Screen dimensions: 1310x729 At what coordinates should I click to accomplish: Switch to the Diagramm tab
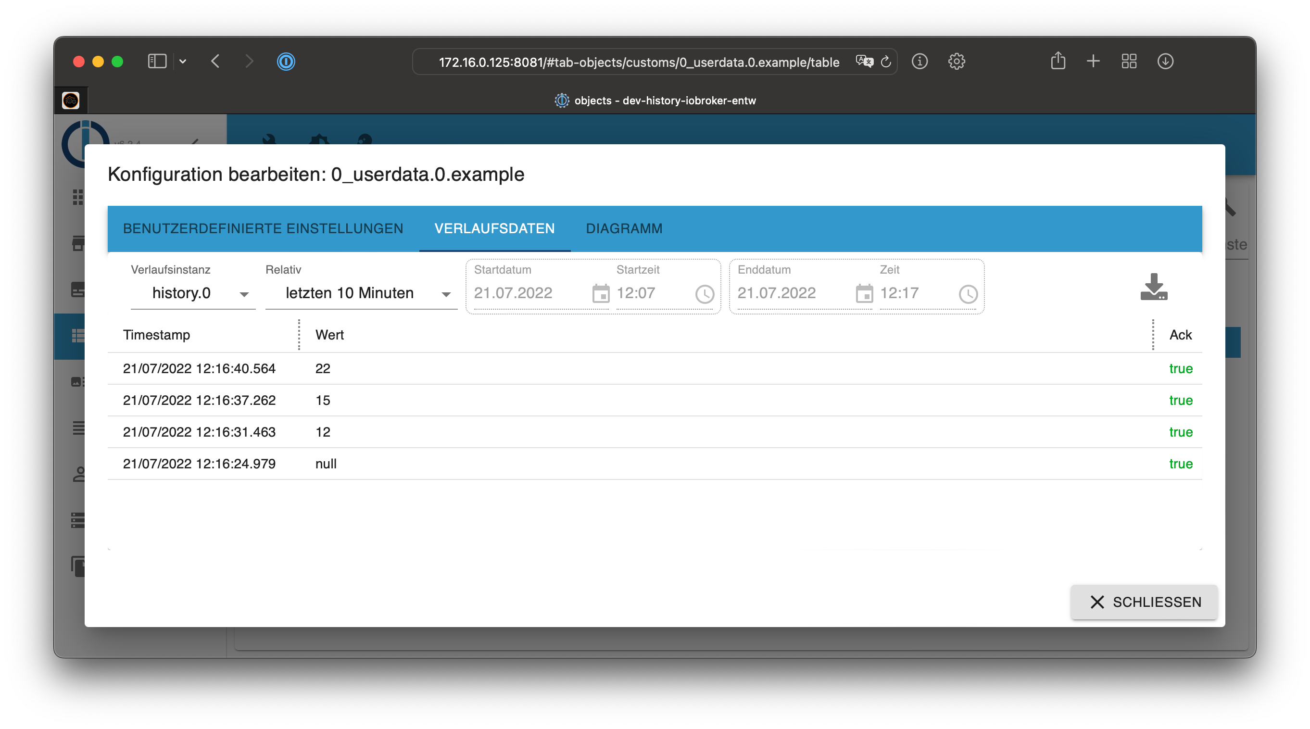tap(624, 229)
